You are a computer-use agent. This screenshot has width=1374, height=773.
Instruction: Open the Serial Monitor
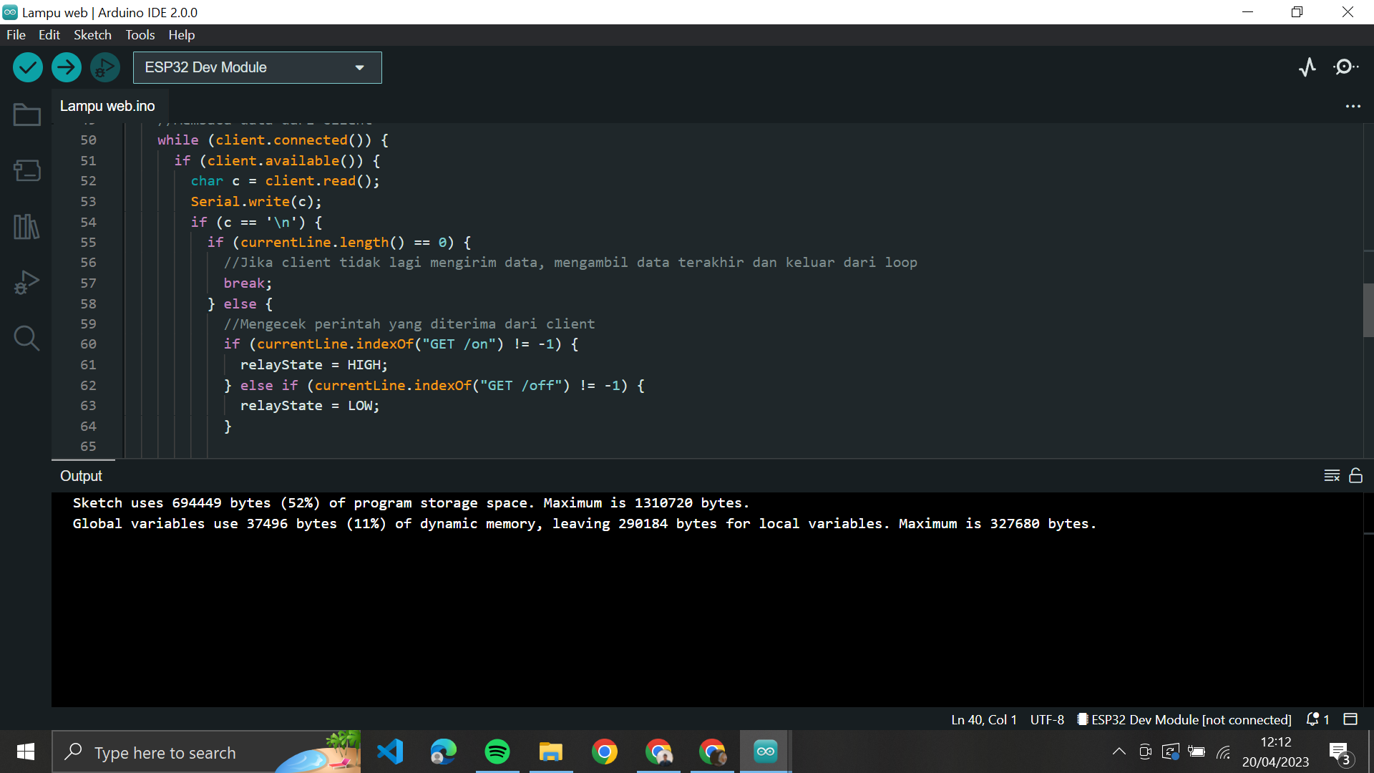[1346, 67]
